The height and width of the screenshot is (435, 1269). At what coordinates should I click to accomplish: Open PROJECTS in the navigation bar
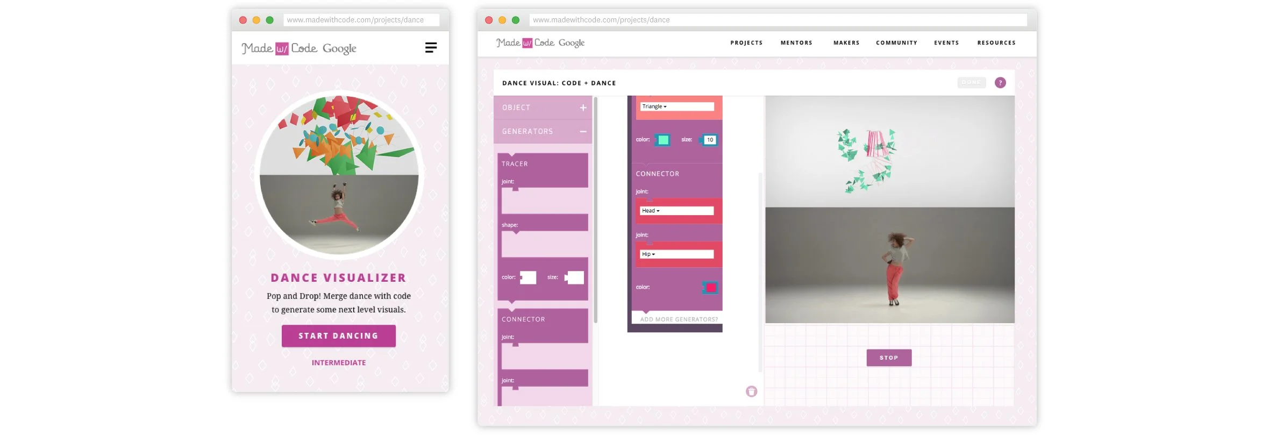(x=746, y=43)
